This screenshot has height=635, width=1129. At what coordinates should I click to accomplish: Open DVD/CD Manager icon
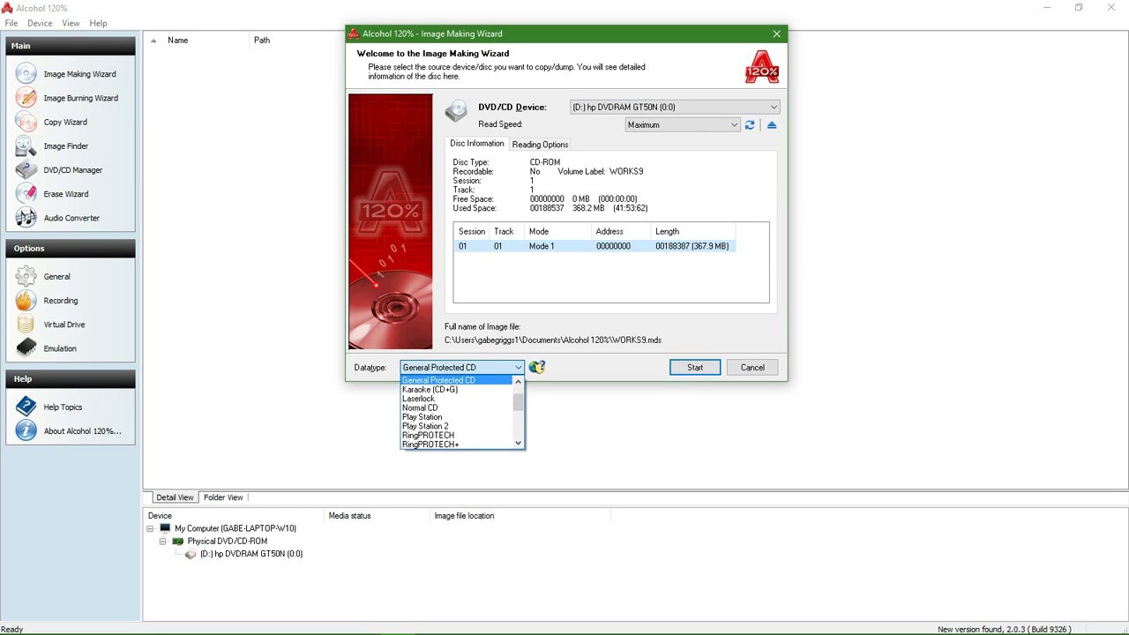click(x=26, y=169)
